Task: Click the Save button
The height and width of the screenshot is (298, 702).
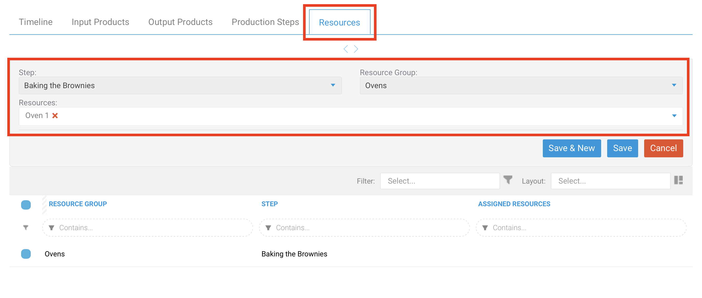Action: coord(622,148)
